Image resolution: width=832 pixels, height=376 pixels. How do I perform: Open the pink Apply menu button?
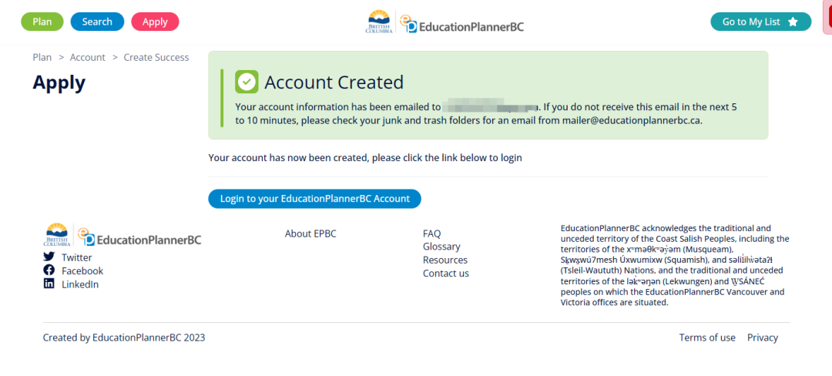click(155, 22)
